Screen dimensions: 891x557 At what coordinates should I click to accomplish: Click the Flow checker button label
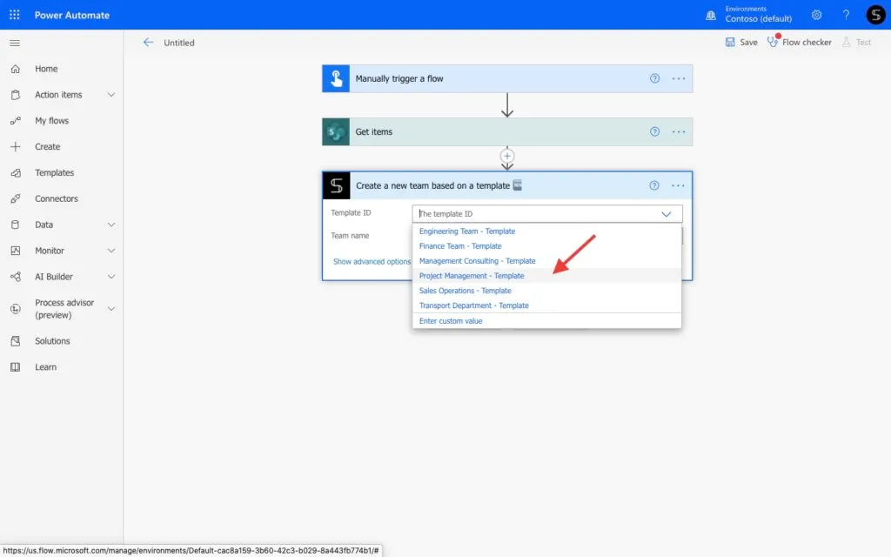pyautogui.click(x=807, y=42)
